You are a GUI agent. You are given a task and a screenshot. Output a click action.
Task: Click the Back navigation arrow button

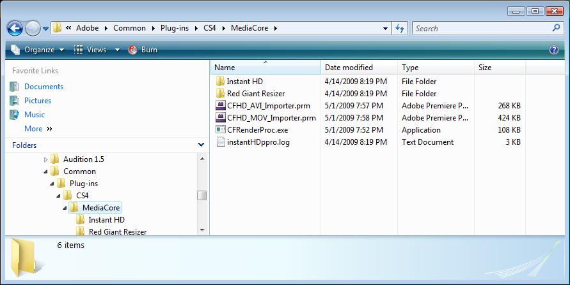[x=15, y=29]
